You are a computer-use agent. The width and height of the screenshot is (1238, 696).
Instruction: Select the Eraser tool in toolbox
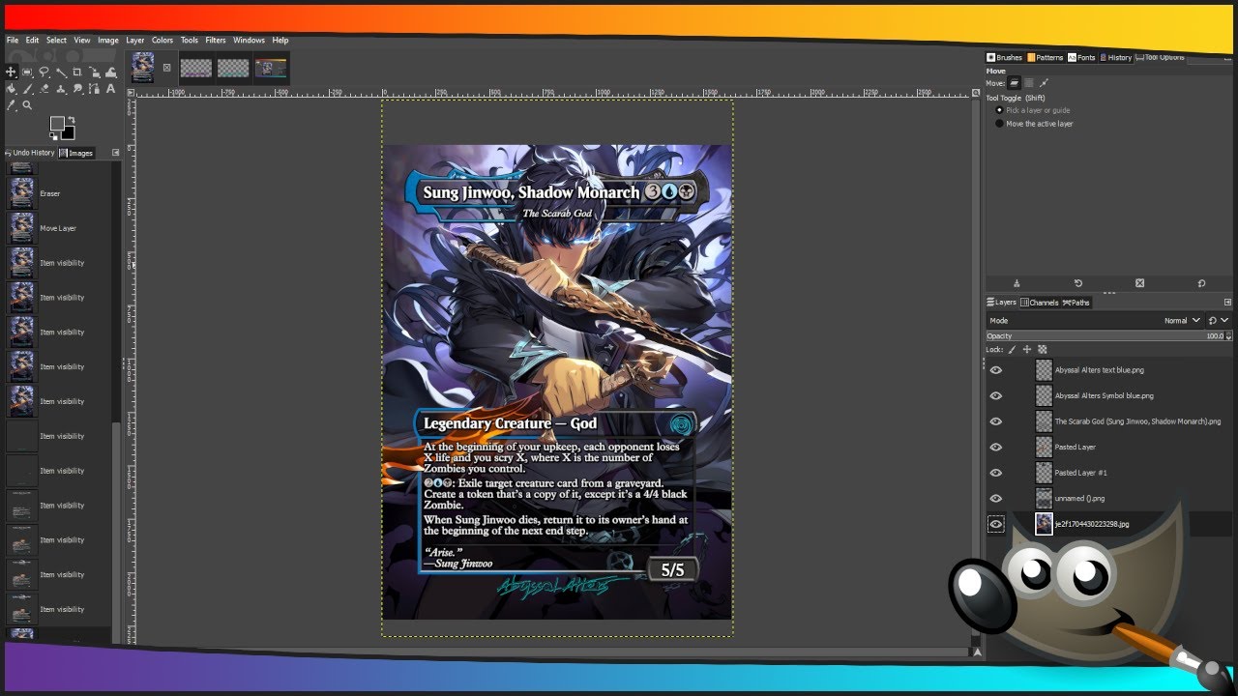pos(44,89)
